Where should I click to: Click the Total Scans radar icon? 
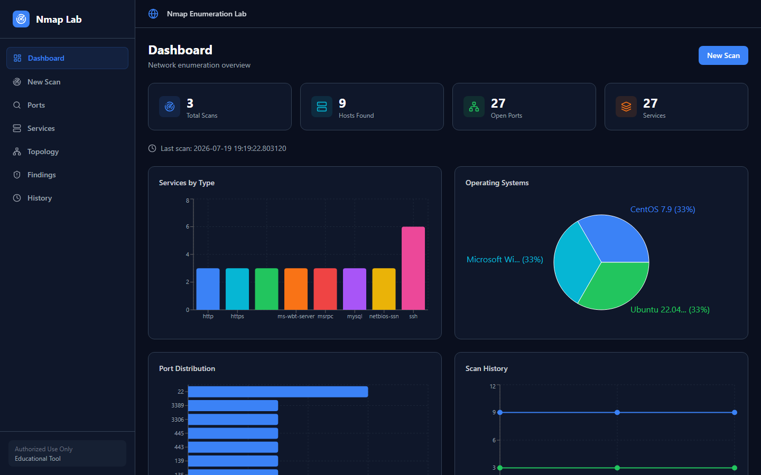coord(170,107)
